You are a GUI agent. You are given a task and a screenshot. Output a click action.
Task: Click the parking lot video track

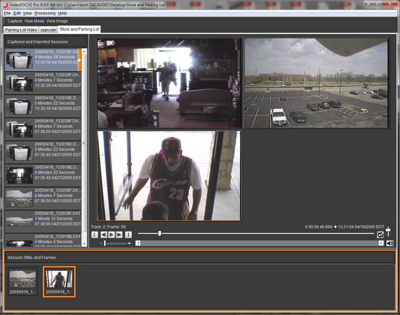coord(316,83)
